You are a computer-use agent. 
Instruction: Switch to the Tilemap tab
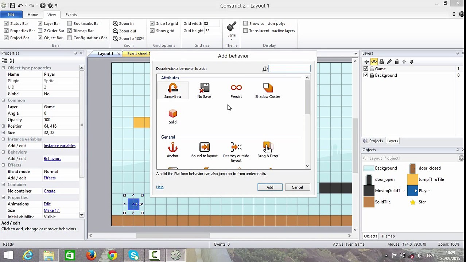click(388, 236)
